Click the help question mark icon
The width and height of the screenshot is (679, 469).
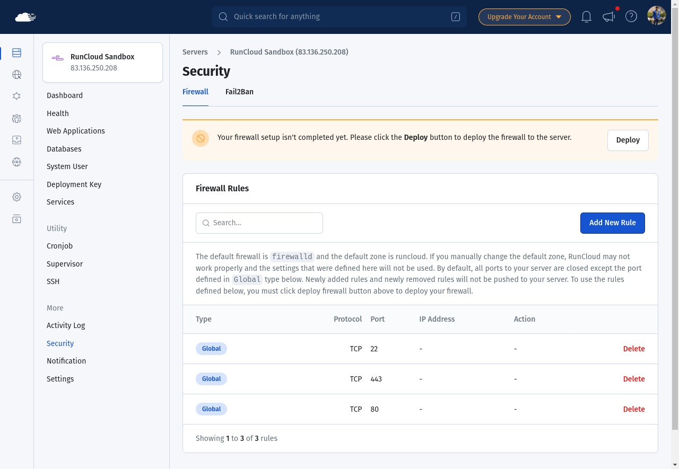[631, 16]
